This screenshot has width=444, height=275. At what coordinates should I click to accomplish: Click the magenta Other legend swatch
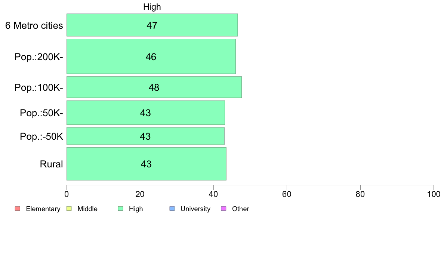pyautogui.click(x=223, y=209)
